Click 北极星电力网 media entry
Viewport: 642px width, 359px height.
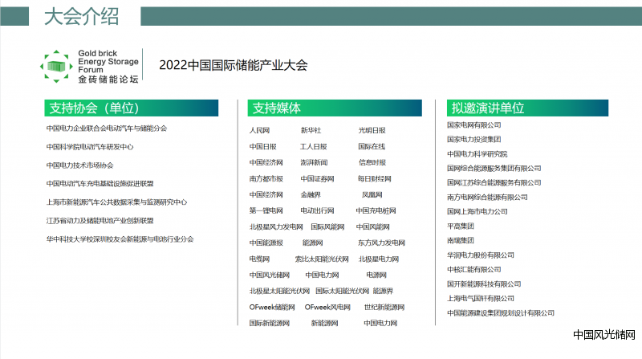[x=379, y=259]
